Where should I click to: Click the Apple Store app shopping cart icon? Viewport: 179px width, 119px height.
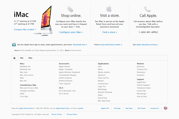coord(14,45)
